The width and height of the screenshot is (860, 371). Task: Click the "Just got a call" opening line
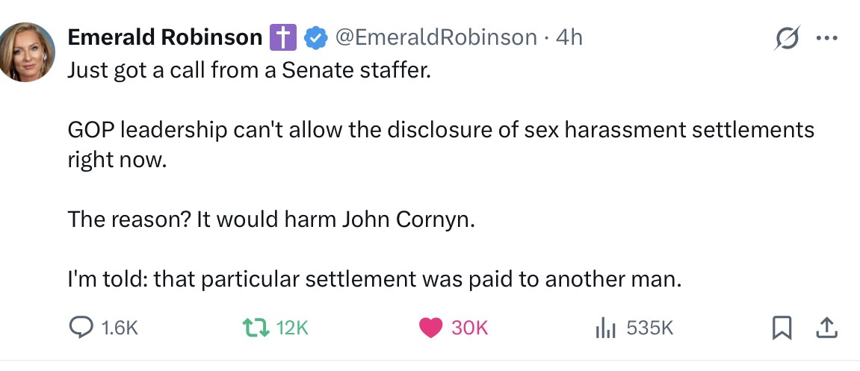(x=250, y=71)
